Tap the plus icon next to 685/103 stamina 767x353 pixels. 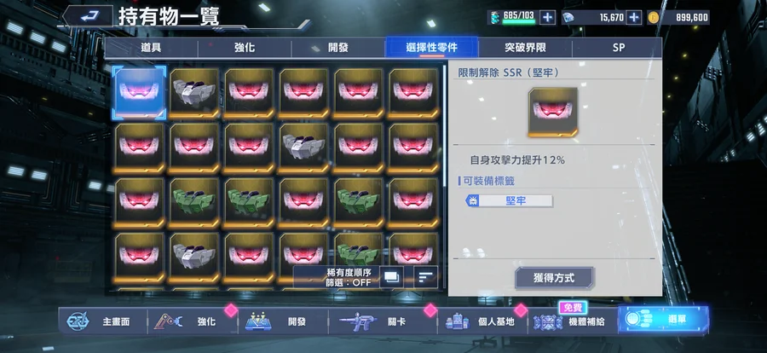(x=547, y=18)
